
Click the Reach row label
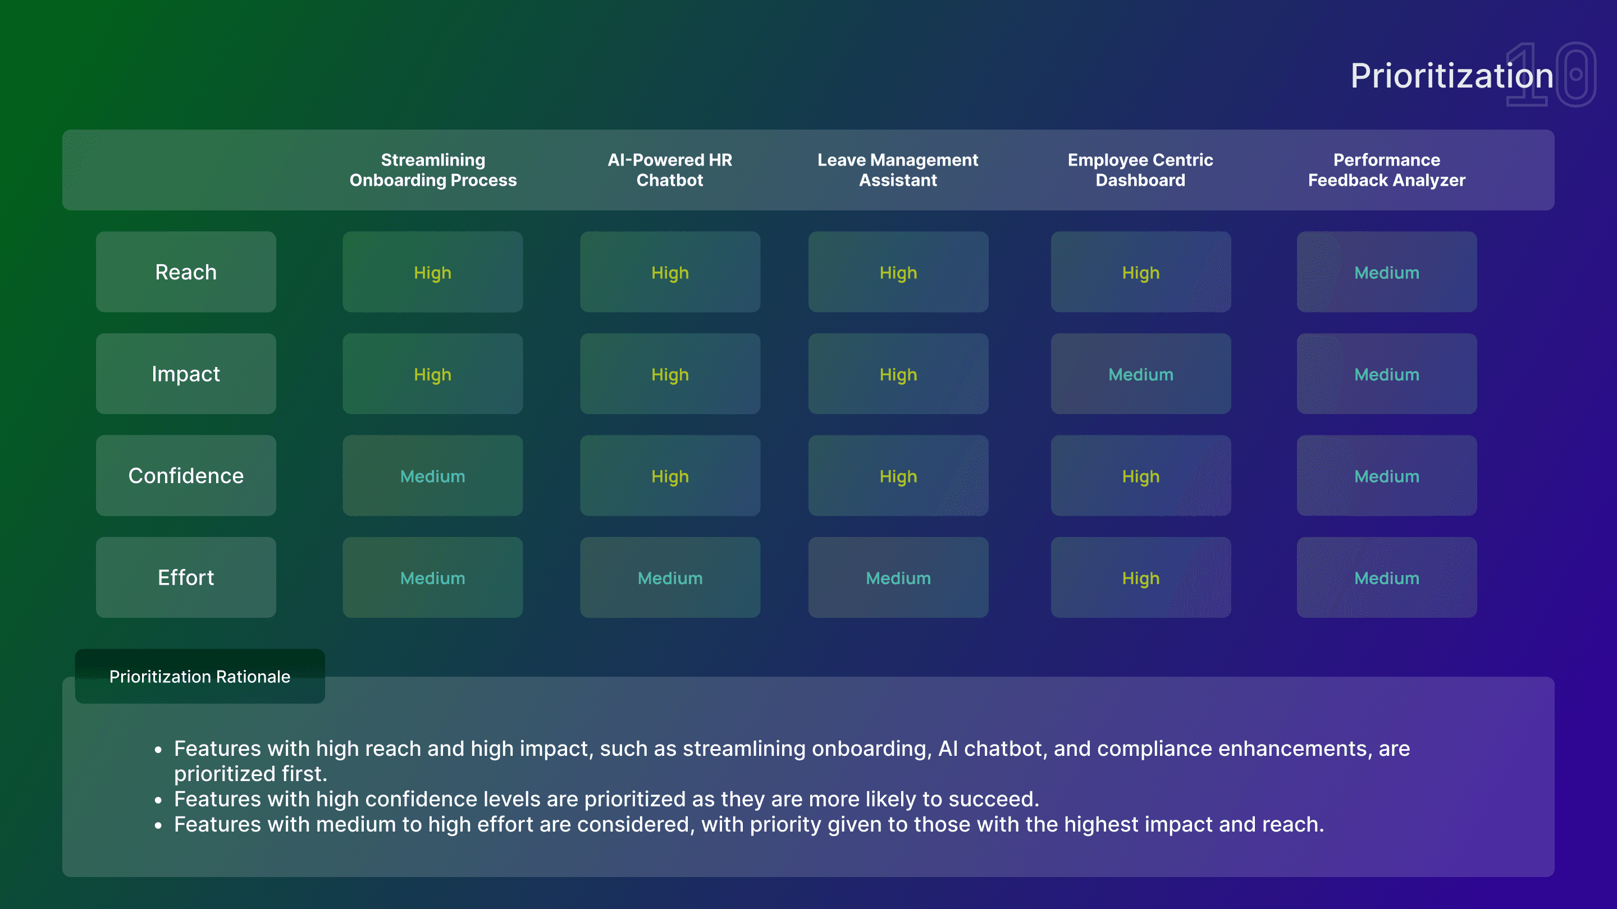pyautogui.click(x=186, y=272)
